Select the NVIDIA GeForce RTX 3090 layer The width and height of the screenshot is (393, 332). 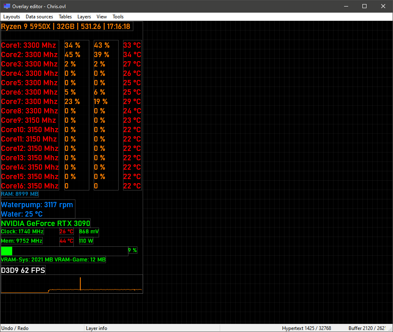point(46,223)
